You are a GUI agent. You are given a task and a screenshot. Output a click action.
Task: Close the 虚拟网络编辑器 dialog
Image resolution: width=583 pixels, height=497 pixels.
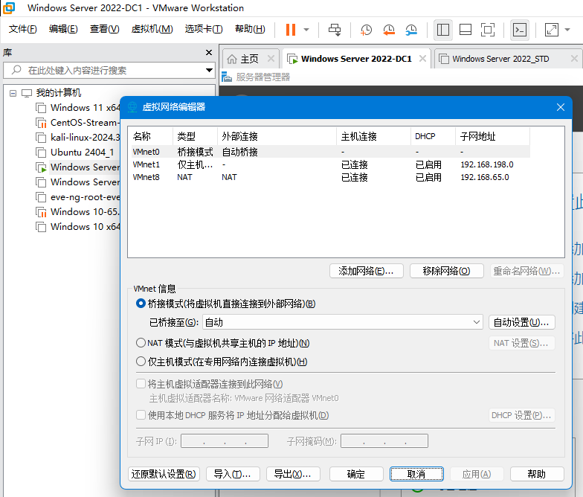561,107
